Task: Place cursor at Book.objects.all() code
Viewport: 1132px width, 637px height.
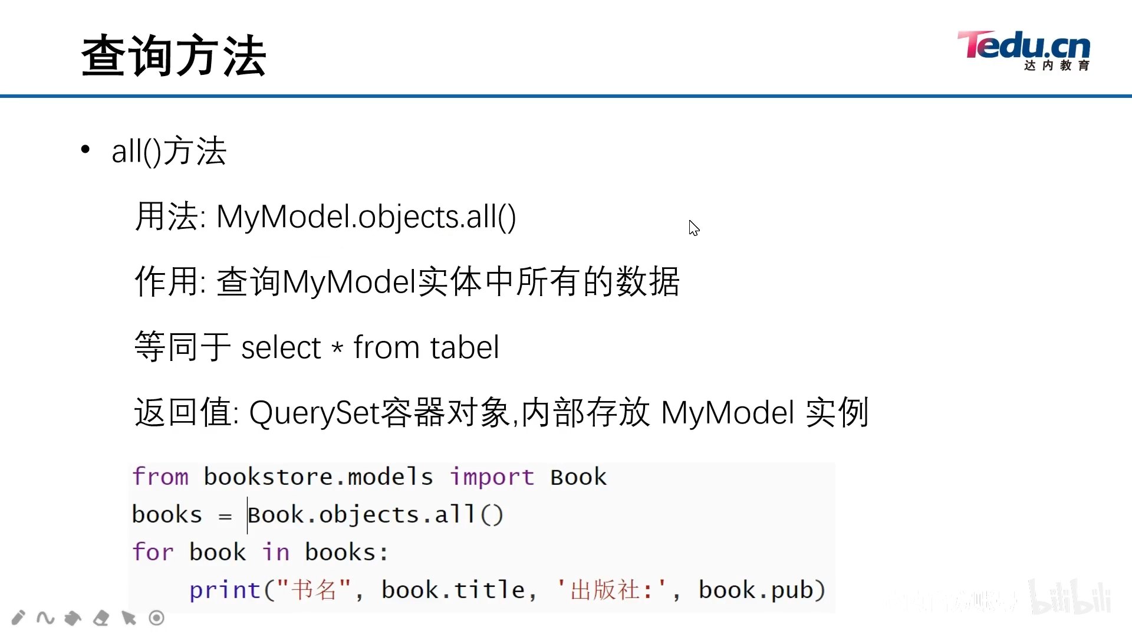Action: click(375, 515)
